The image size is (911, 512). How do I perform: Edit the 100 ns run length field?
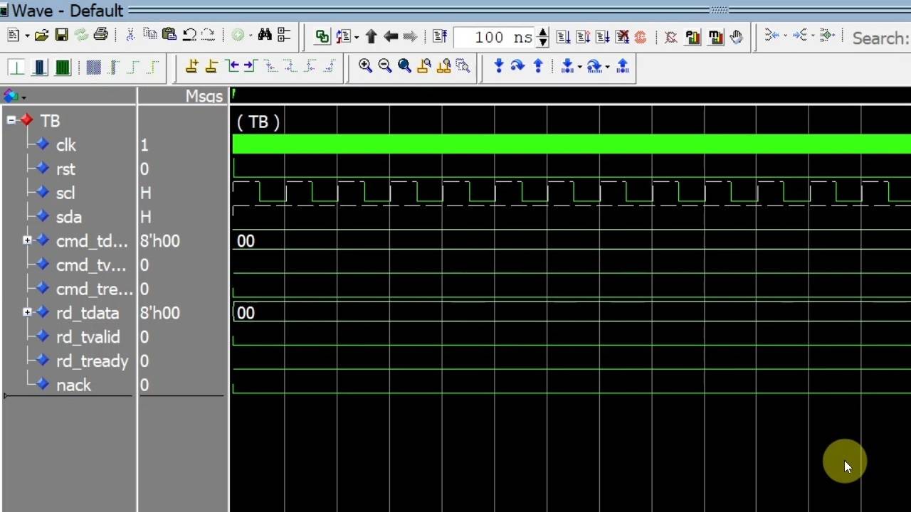tap(494, 37)
